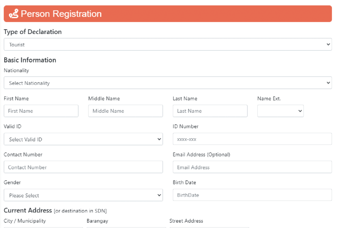Image resolution: width=342 pixels, height=228 pixels.
Task: Click the City / Municipality label
Action: [25, 221]
